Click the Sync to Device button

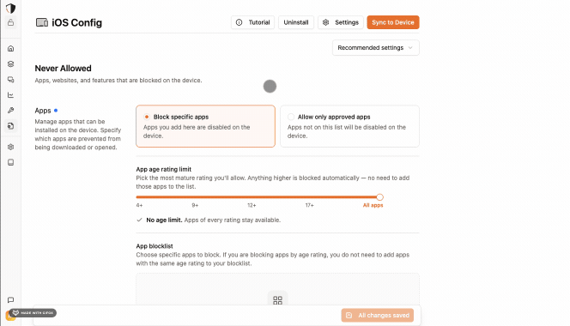(393, 22)
